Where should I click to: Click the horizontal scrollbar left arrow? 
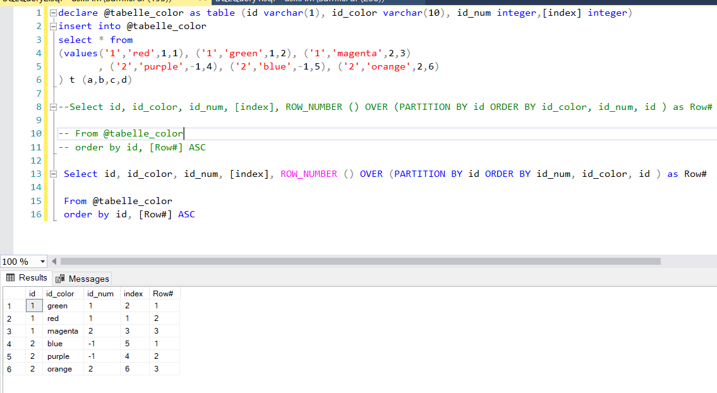point(54,261)
